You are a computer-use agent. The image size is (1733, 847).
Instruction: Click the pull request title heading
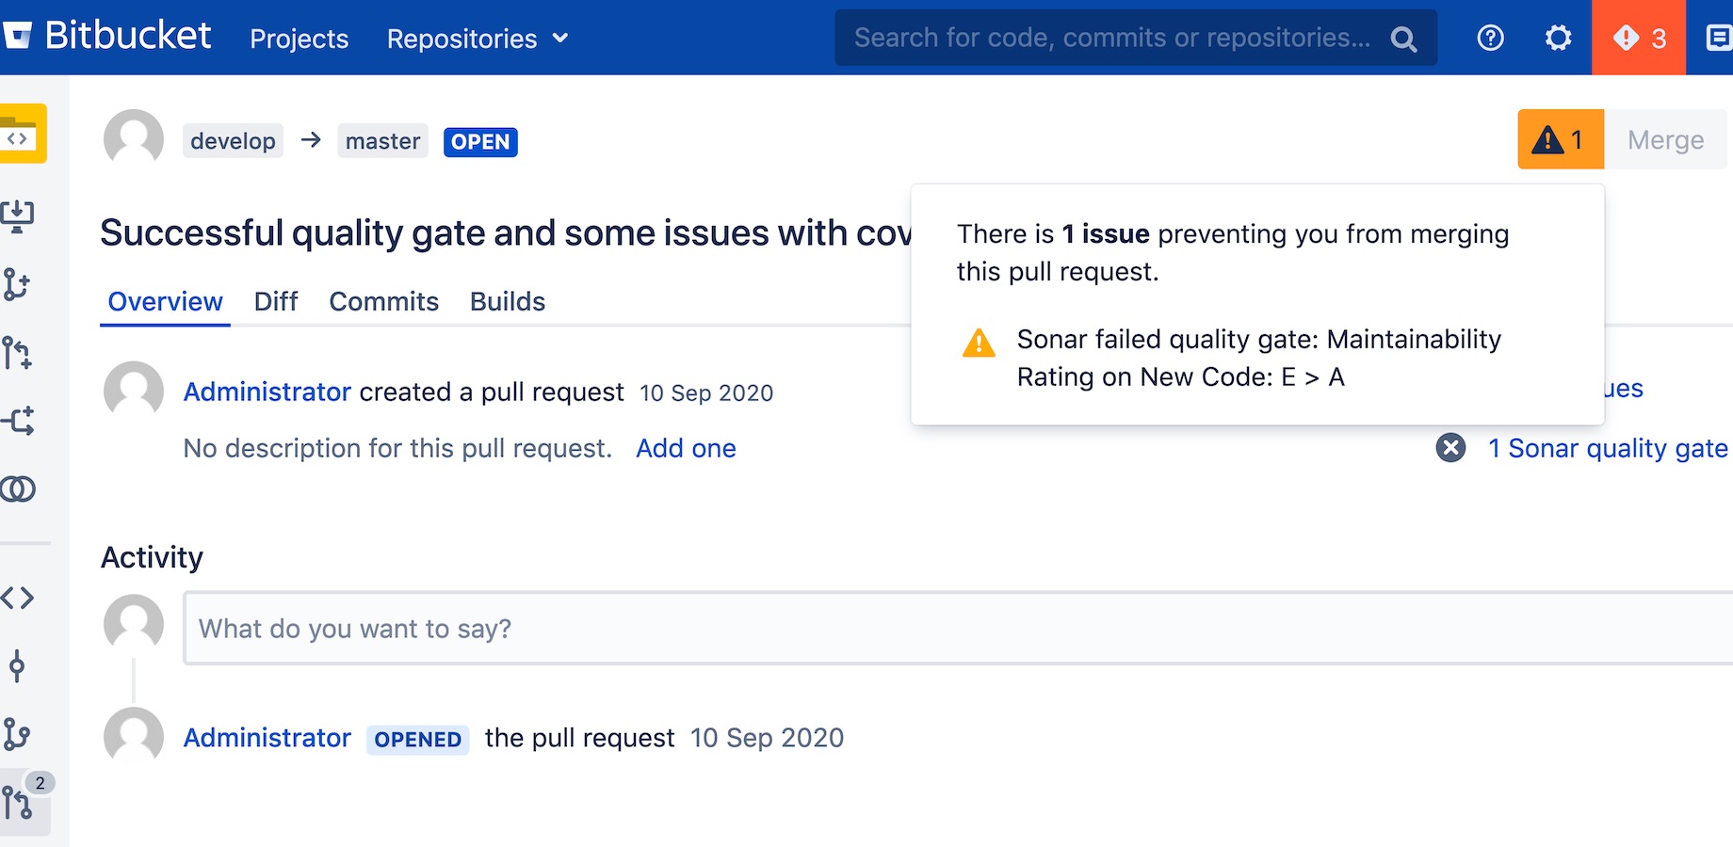coord(507,233)
